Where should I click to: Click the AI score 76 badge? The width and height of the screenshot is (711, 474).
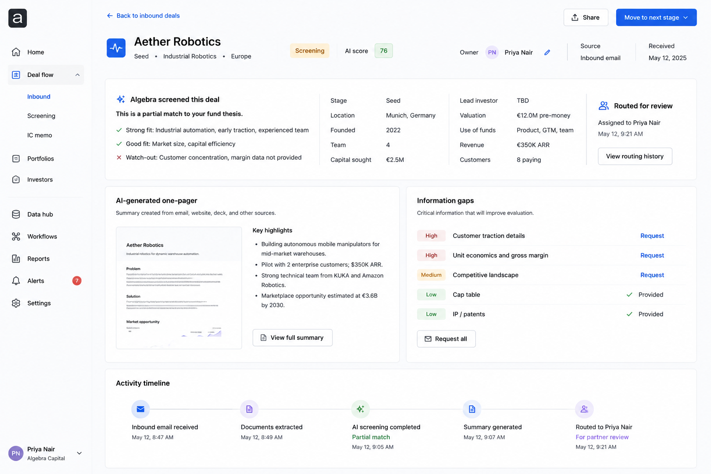[384, 51]
